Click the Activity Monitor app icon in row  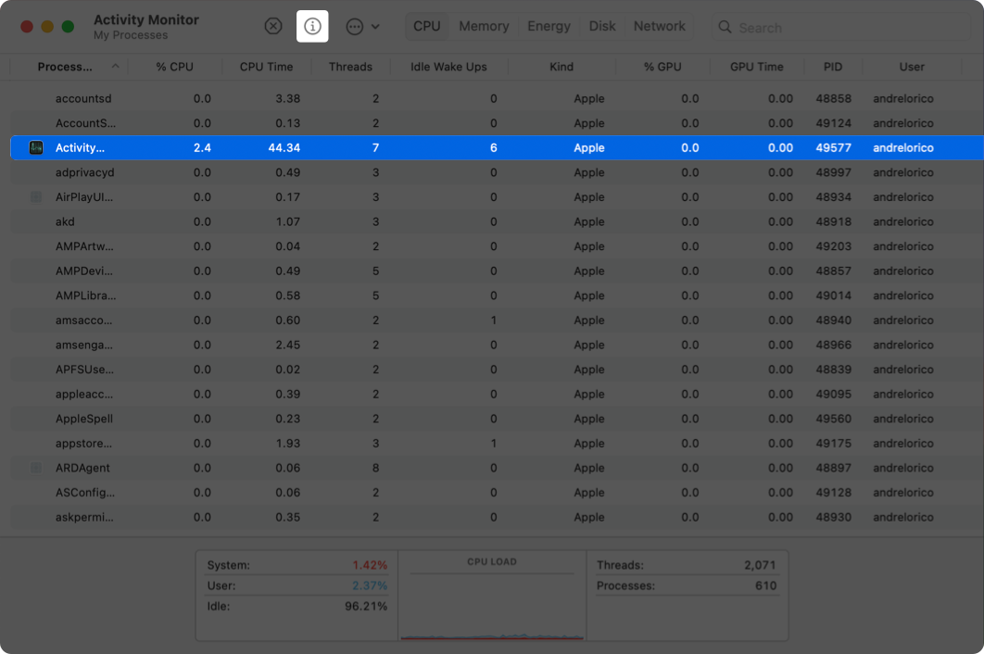[36, 147]
